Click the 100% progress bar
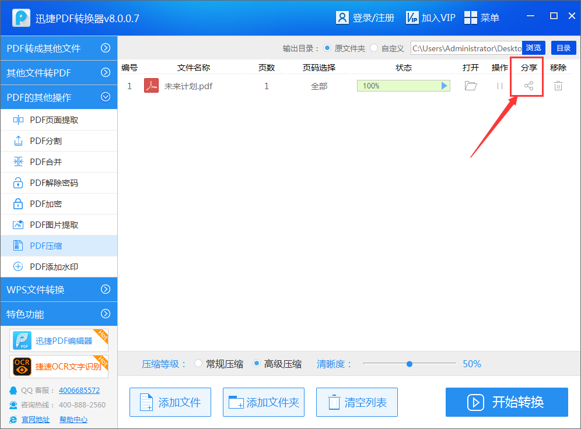The width and height of the screenshot is (581, 429). 404,86
